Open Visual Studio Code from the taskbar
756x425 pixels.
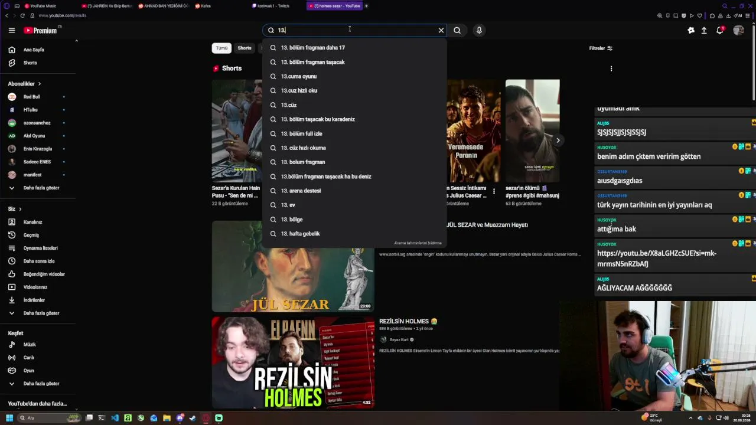pos(115,418)
